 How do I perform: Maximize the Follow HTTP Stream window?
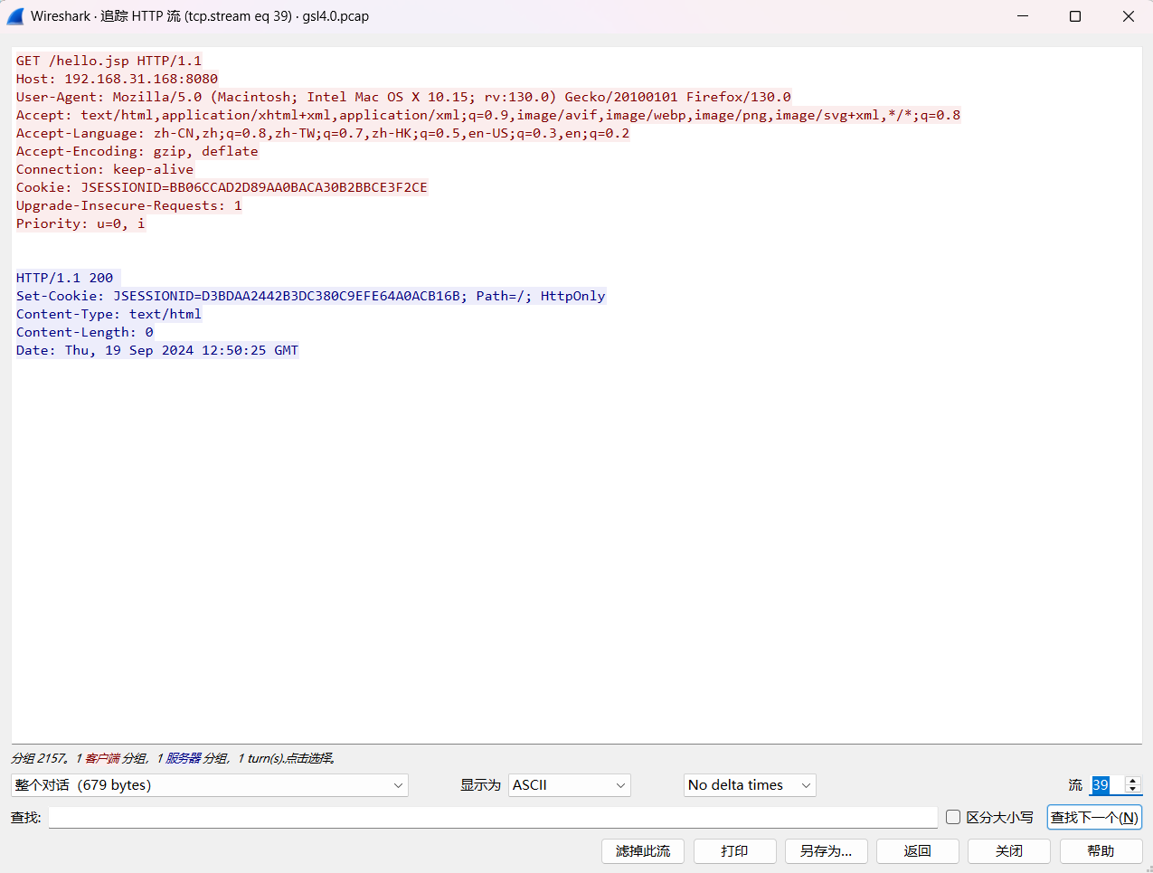pos(1075,16)
